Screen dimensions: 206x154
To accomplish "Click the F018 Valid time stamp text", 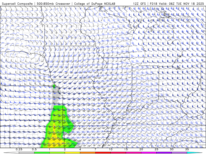I will pos(177,4).
